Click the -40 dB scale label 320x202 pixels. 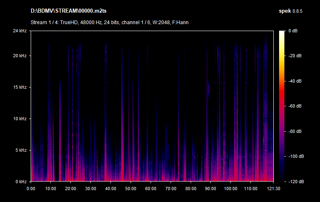(x=295, y=81)
